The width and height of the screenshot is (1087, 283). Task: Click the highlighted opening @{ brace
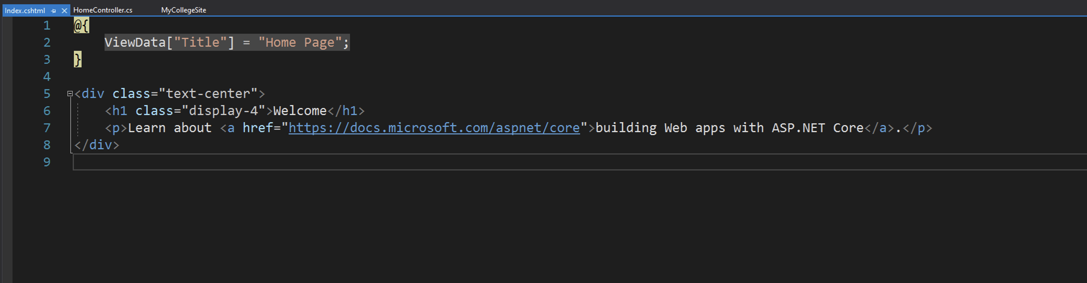[81, 26]
